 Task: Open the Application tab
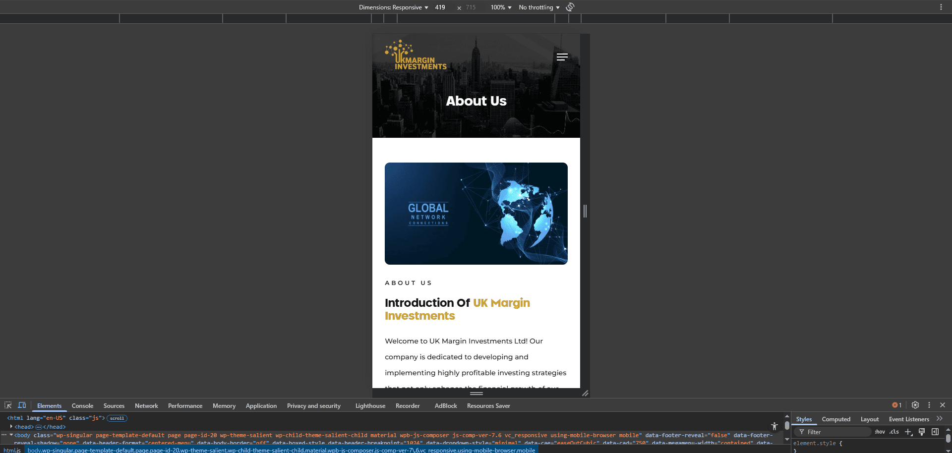point(261,405)
